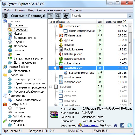Collapse the System process tree node
Image resolution: width=135 pixels, height=135 pixels.
tap(51, 87)
